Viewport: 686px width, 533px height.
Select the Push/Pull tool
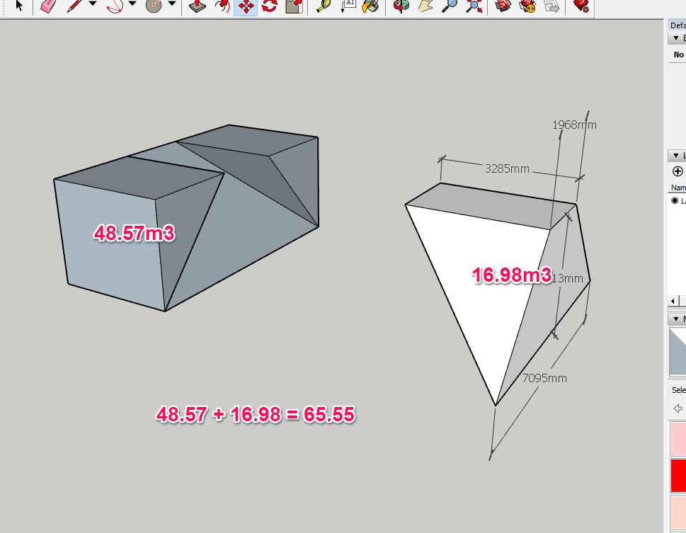[x=196, y=6]
